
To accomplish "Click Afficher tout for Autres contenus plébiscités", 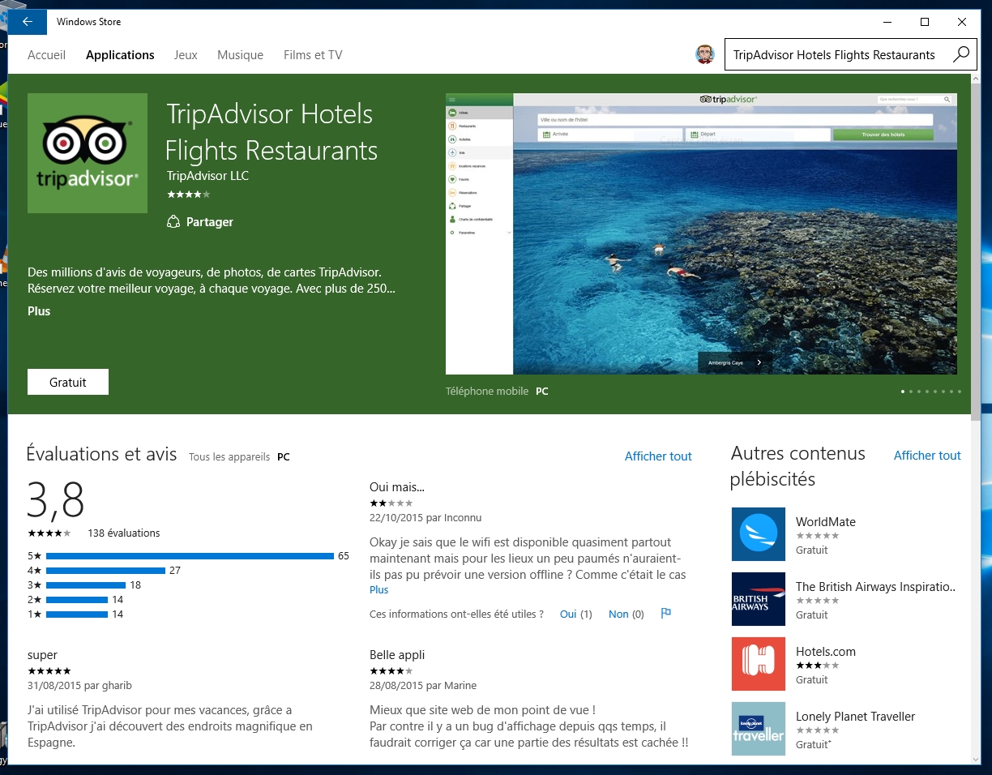I will tap(927, 456).
